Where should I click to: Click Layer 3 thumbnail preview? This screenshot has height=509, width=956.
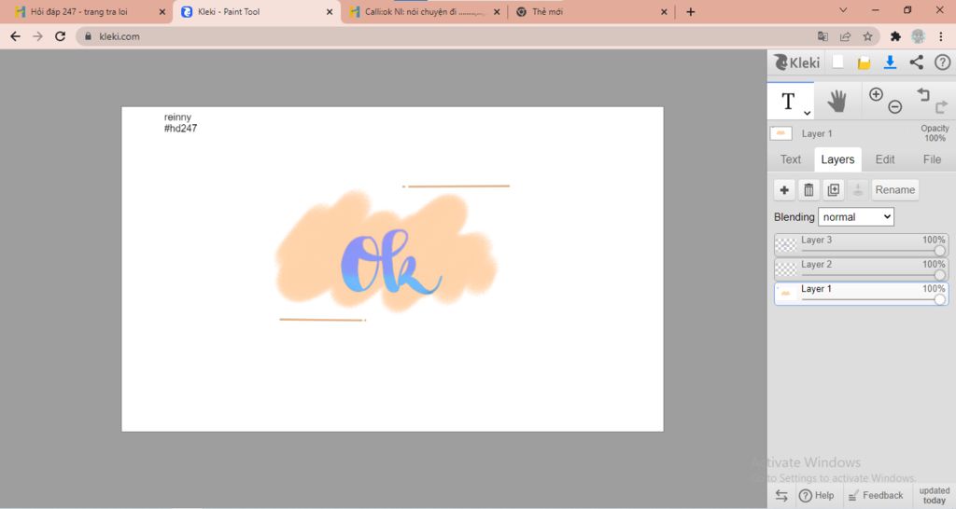click(x=786, y=245)
